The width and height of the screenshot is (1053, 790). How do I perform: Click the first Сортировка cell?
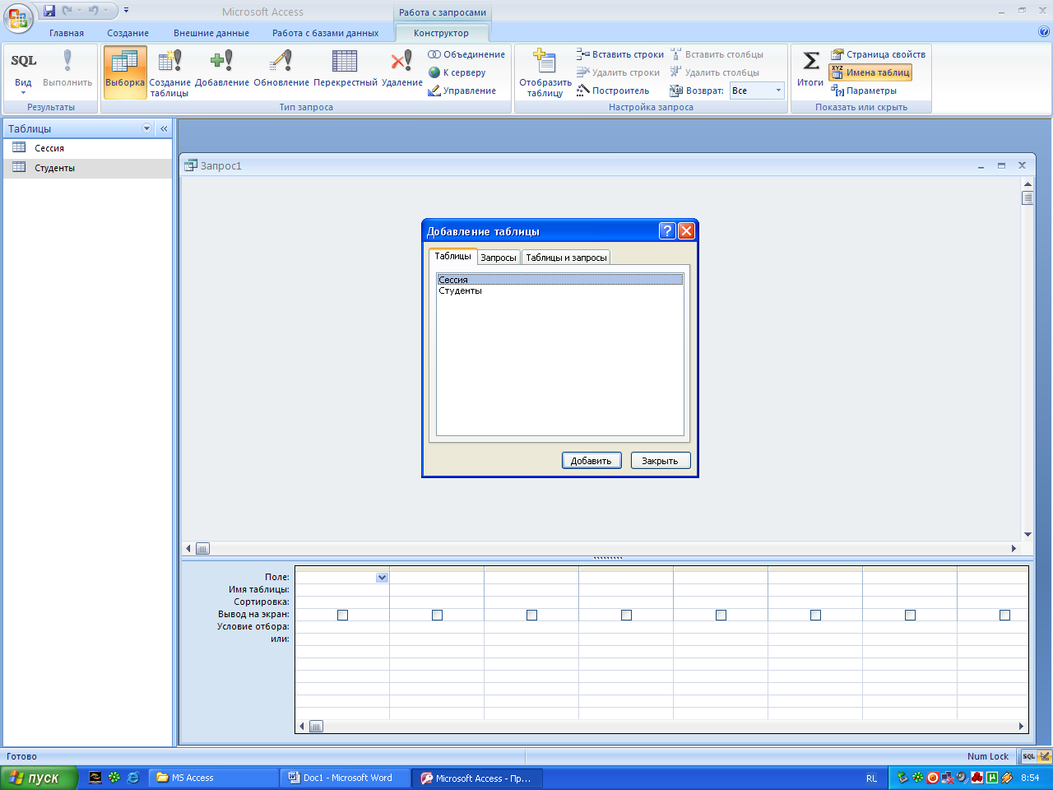coord(342,602)
